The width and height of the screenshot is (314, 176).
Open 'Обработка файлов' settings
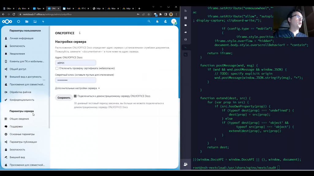pyautogui.click(x=20, y=92)
